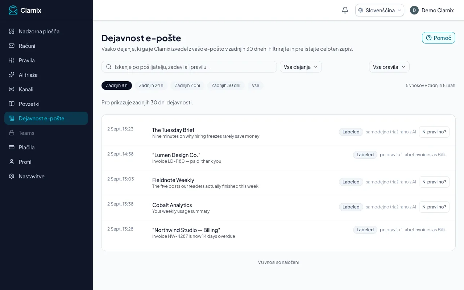Click the Povzetki book icon
Image resolution: width=464 pixels, height=290 pixels.
point(12,104)
